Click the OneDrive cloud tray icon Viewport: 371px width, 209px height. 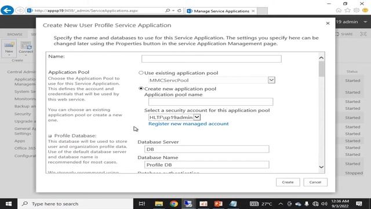[x=298, y=204]
